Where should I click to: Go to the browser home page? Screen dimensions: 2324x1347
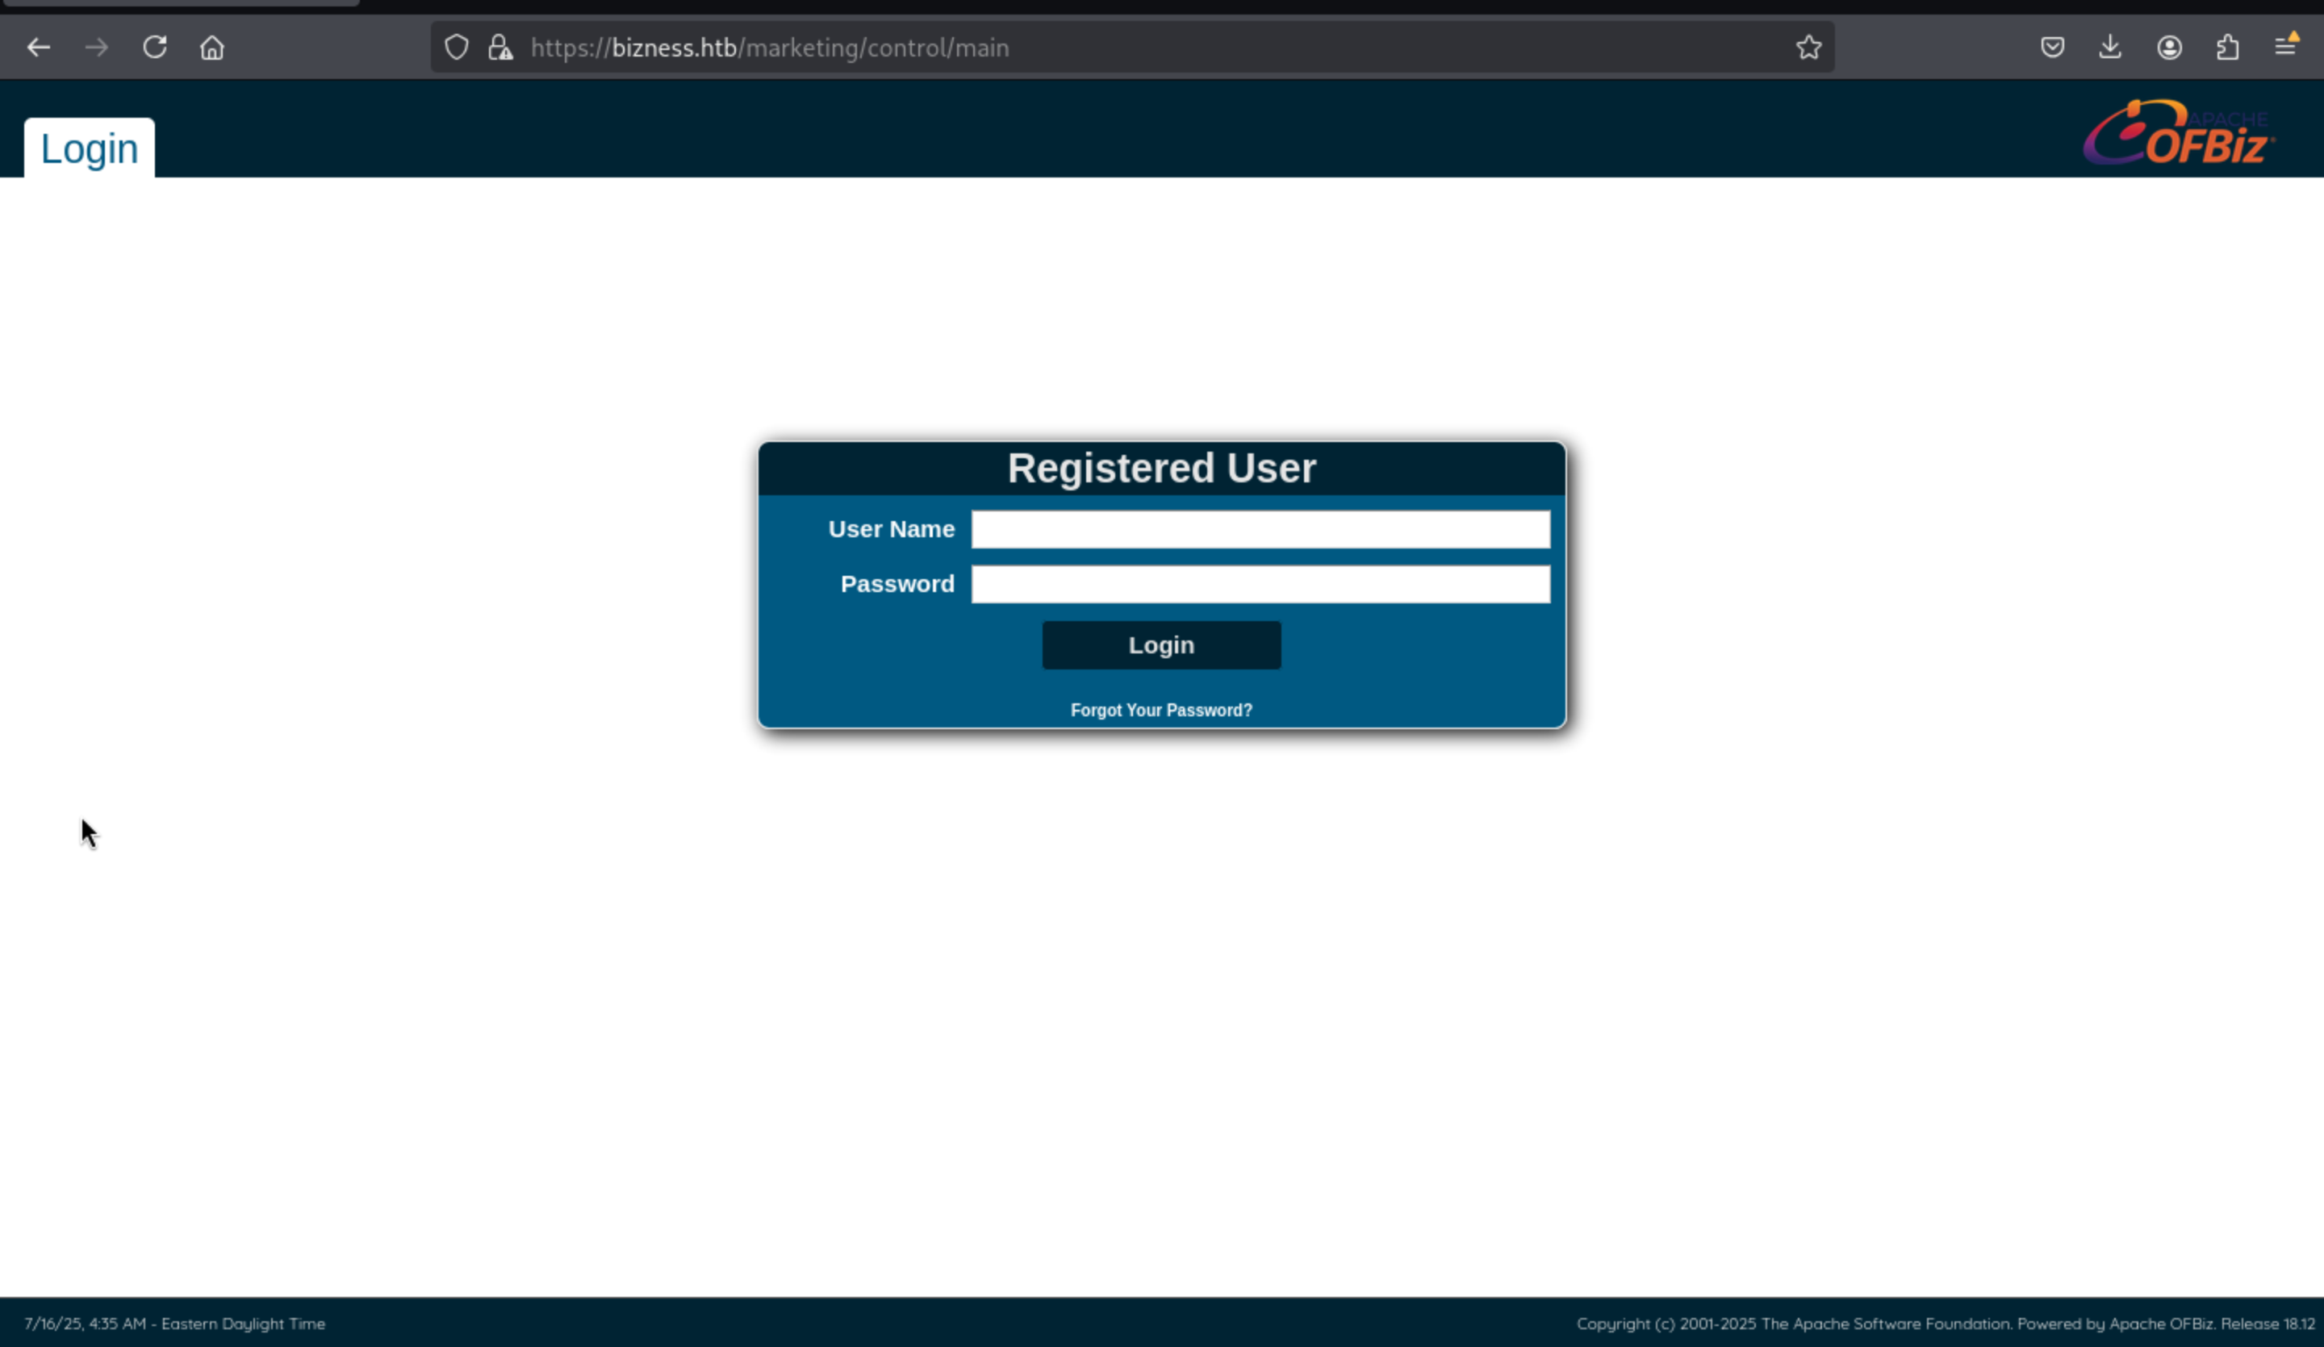212,47
